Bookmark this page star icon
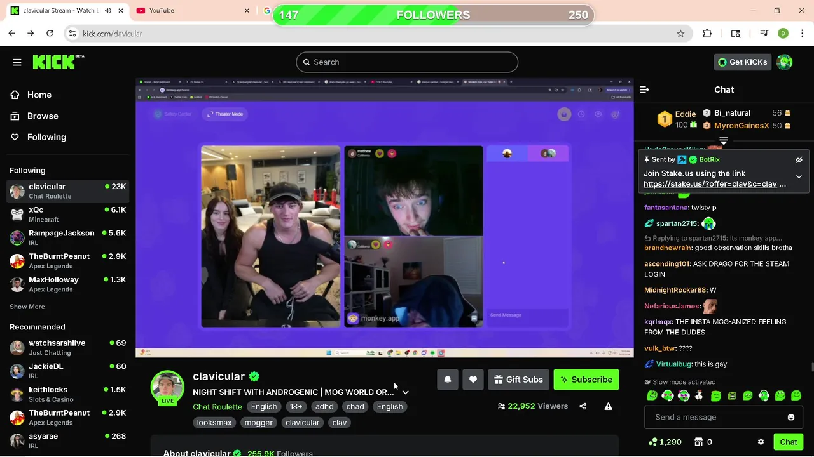Screen dimensions: 814x457 point(680,34)
